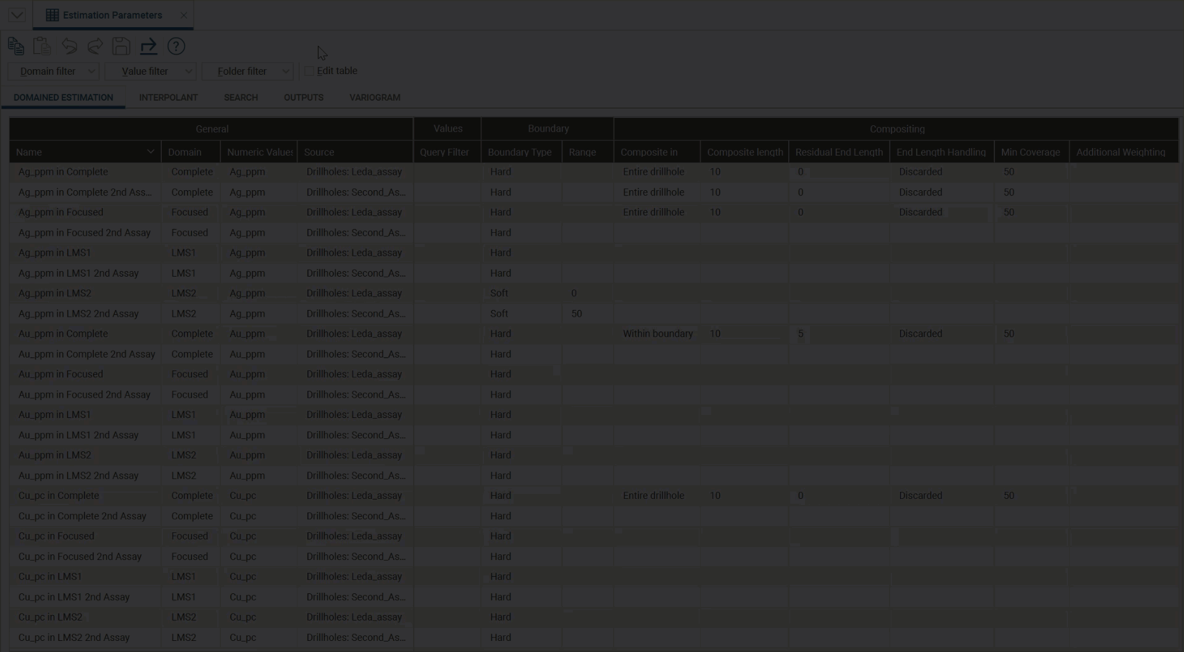Image resolution: width=1184 pixels, height=652 pixels.
Task: Open Help via the question mark icon
Action: coord(176,46)
